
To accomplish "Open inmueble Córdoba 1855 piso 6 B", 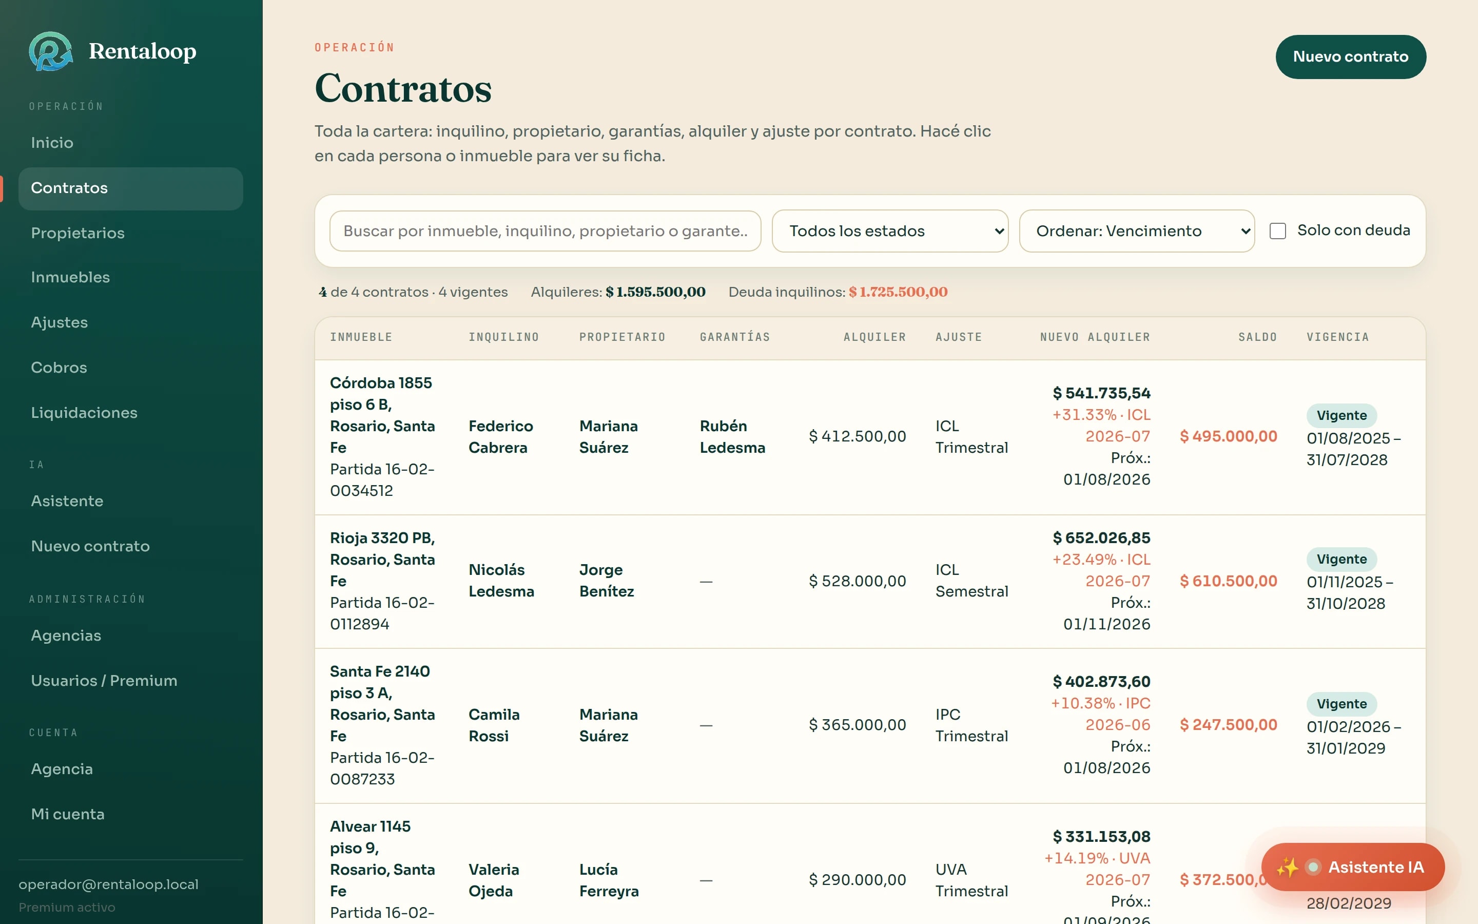I will coord(382,415).
